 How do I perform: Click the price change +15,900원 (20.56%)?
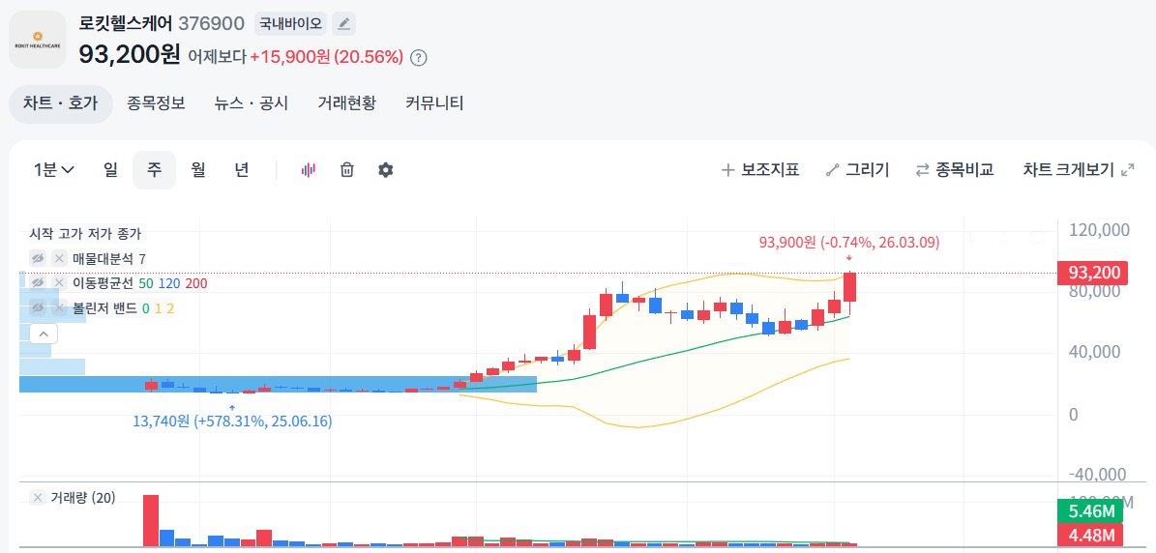tap(327, 57)
